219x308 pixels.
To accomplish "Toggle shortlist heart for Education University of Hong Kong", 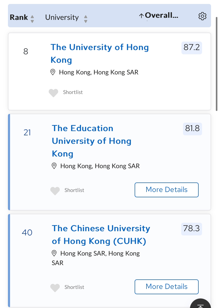I will (x=55, y=191).
